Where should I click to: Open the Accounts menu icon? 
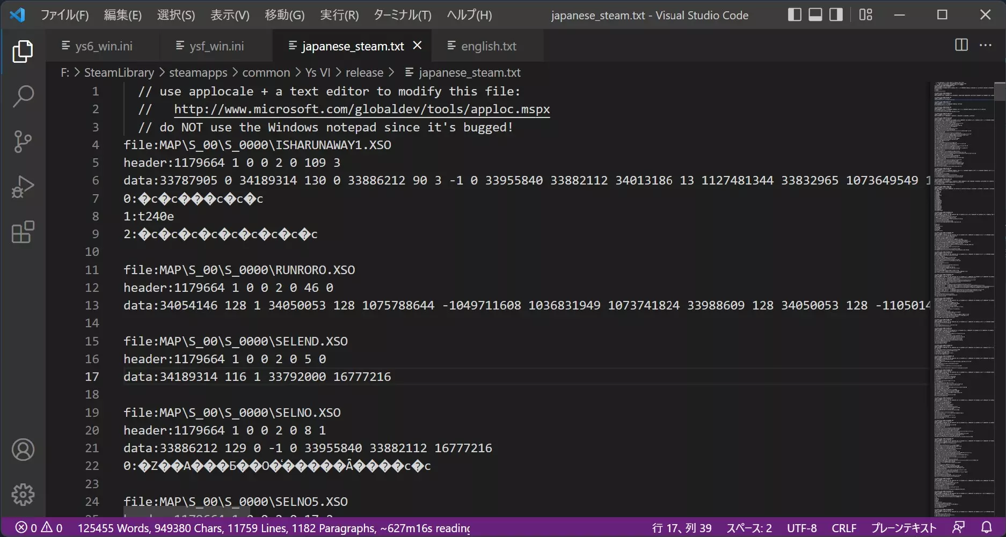[23, 450]
